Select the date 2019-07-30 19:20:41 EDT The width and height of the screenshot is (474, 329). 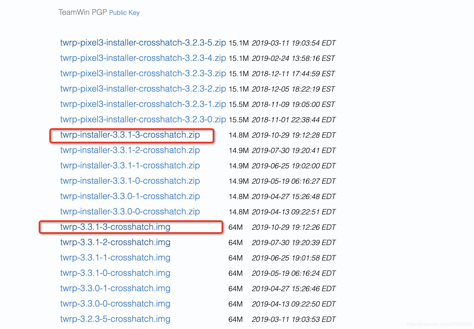click(294, 151)
